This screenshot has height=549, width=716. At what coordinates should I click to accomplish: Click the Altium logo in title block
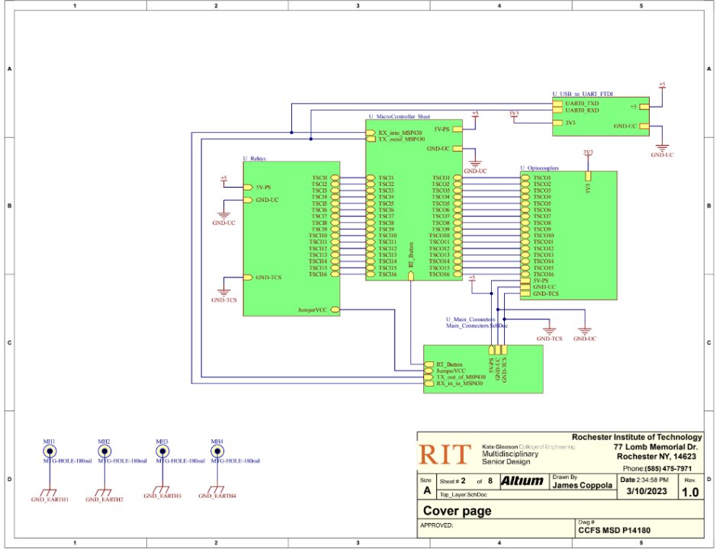click(x=522, y=481)
